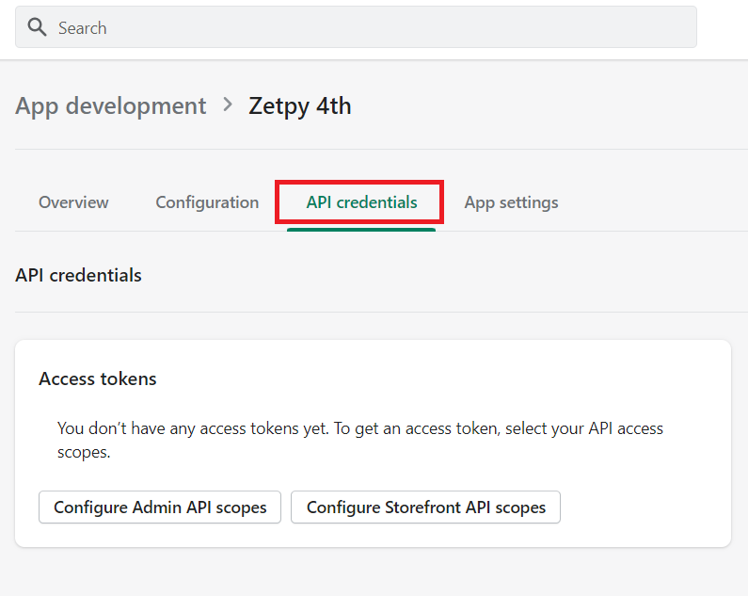Click the API credentials section heading
Image resolution: width=748 pixels, height=596 pixels.
point(78,276)
